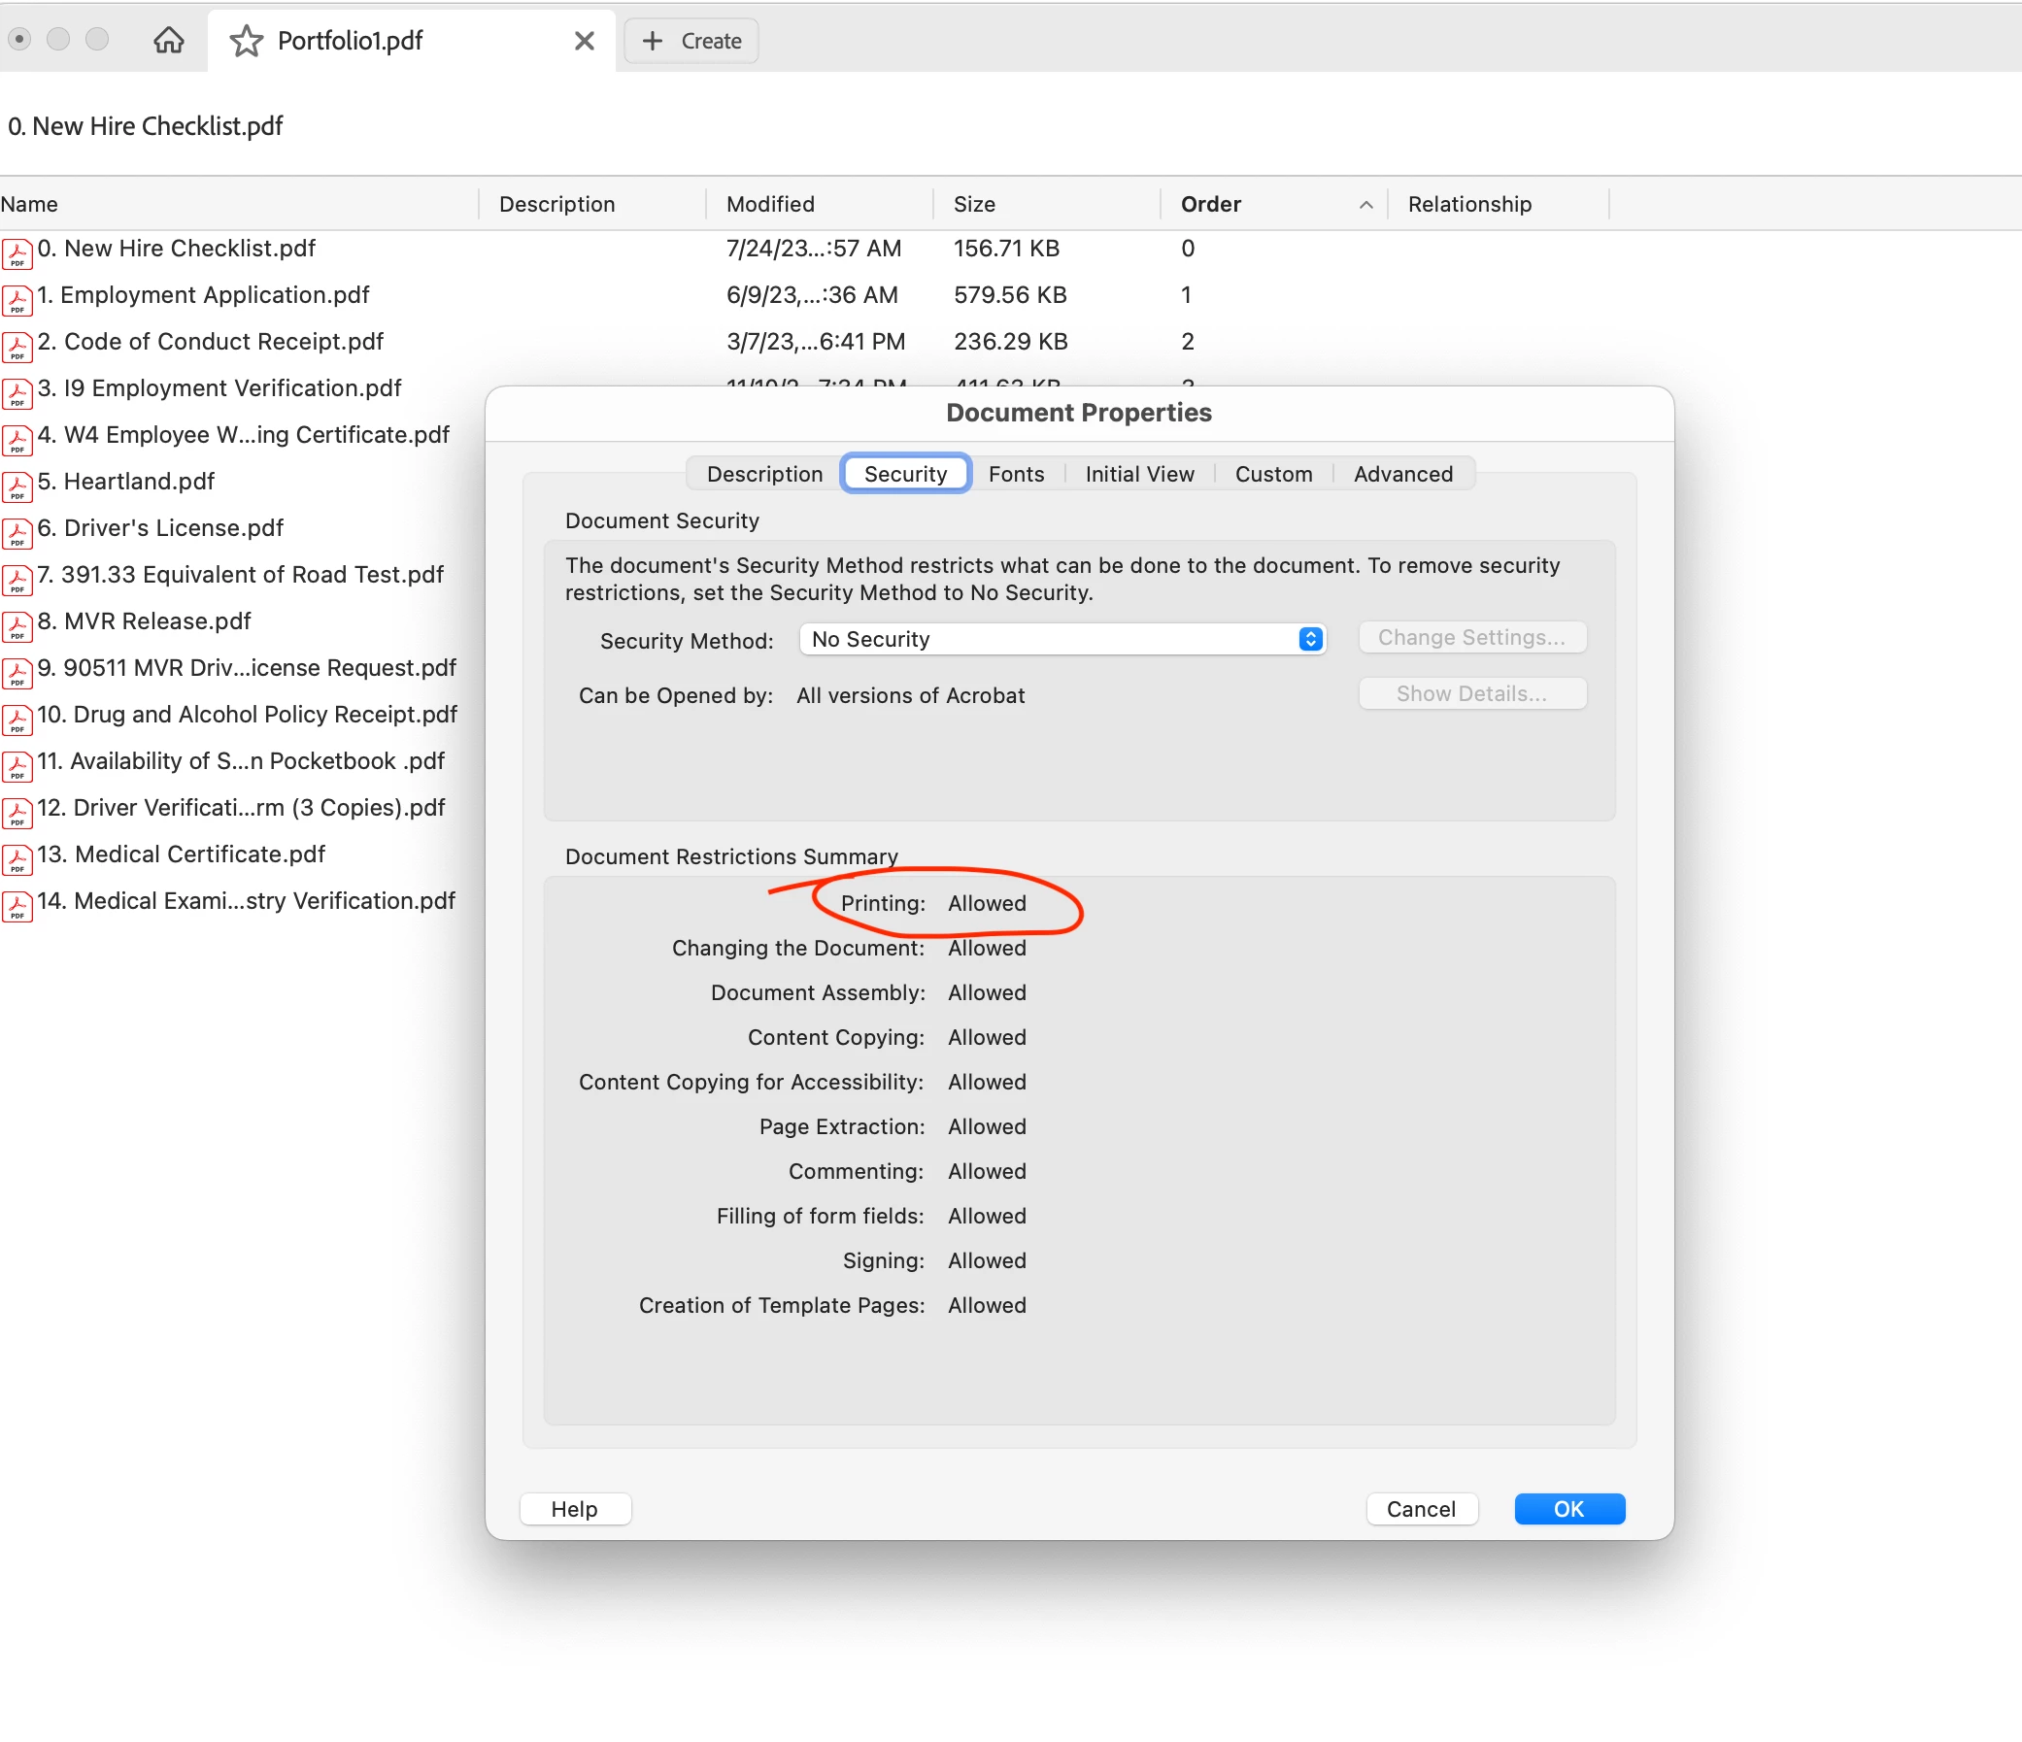Image resolution: width=2022 pixels, height=1742 pixels.
Task: Open the Advanced tab
Action: 1402,474
